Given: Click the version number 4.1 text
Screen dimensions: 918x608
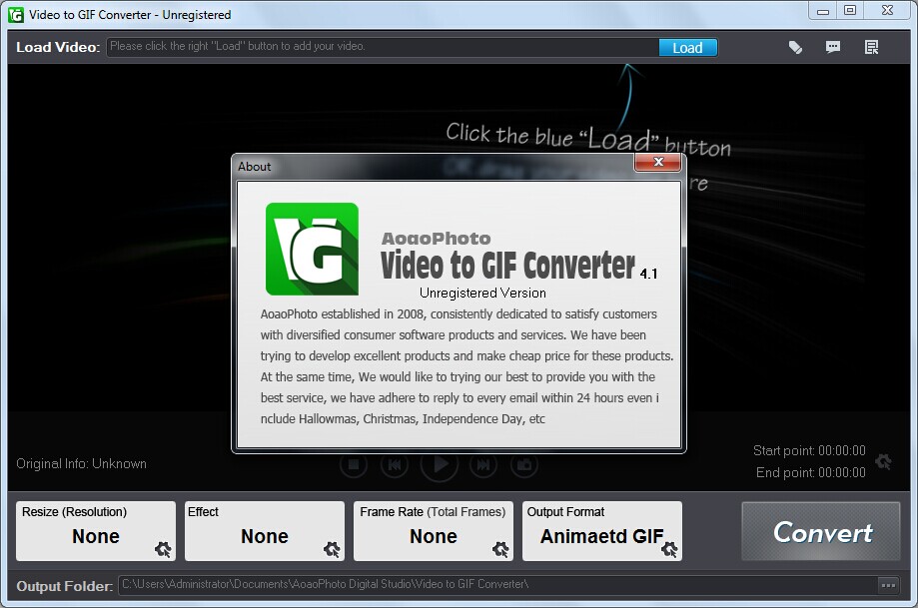Looking at the screenshot, I should coord(648,274).
